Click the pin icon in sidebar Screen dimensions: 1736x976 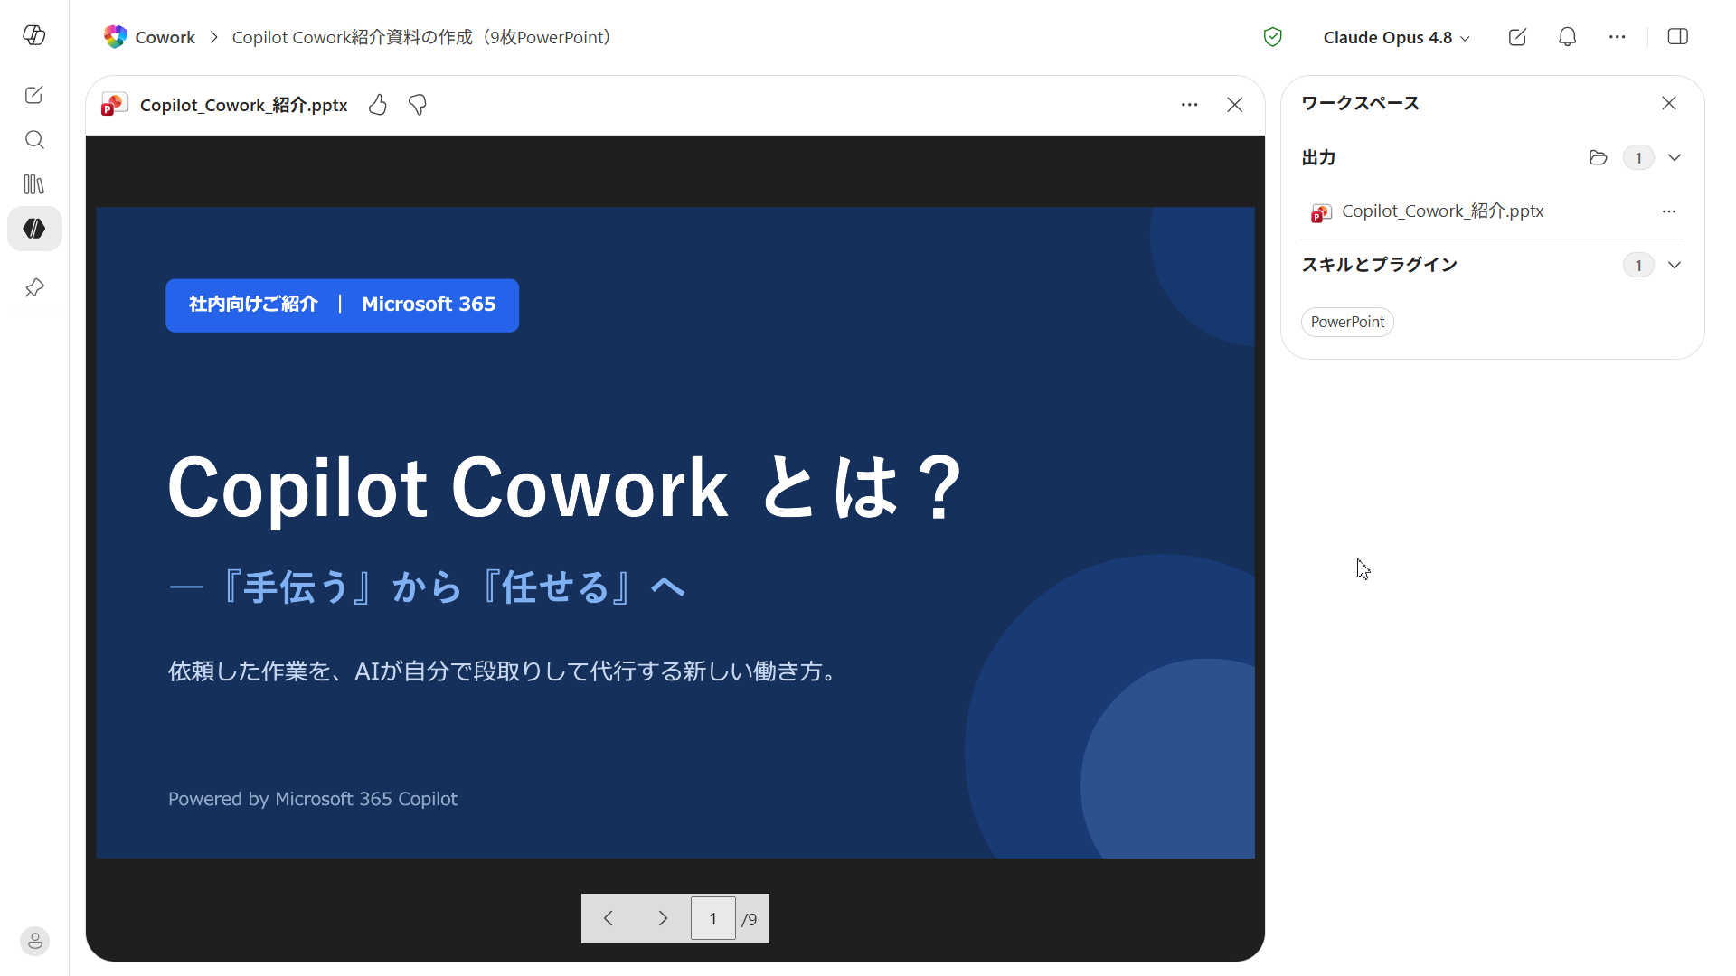coord(34,288)
